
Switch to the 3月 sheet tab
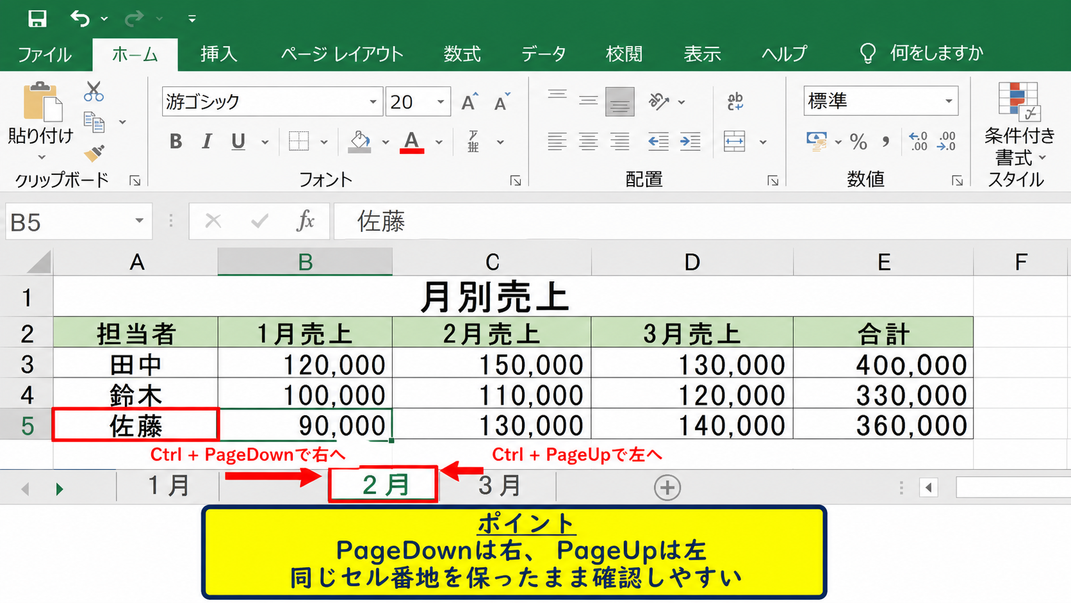[499, 486]
